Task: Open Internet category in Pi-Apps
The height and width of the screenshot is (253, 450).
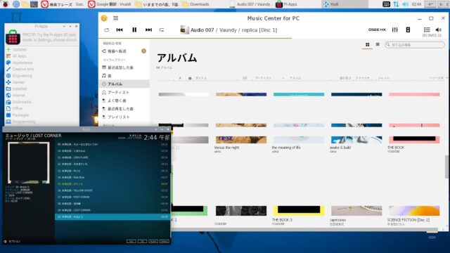Action: (x=42, y=96)
